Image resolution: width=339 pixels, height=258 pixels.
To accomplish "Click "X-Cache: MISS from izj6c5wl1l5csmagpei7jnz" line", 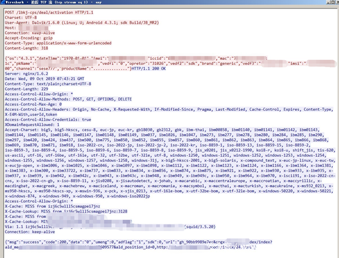I will (x=53, y=207).
